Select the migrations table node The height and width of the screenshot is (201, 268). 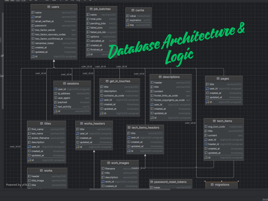click(222, 185)
